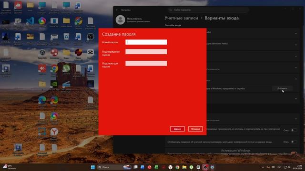Click the Подтверждение пароля field
Screen dimensions: 305x171
146,52
